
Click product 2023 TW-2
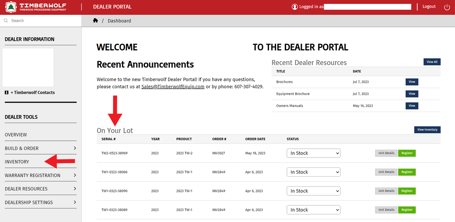pyautogui.click(x=184, y=153)
